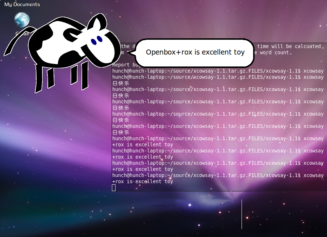Click 'time will be calcuated' in the terminal
327x237 pixels.
tap(289, 46)
